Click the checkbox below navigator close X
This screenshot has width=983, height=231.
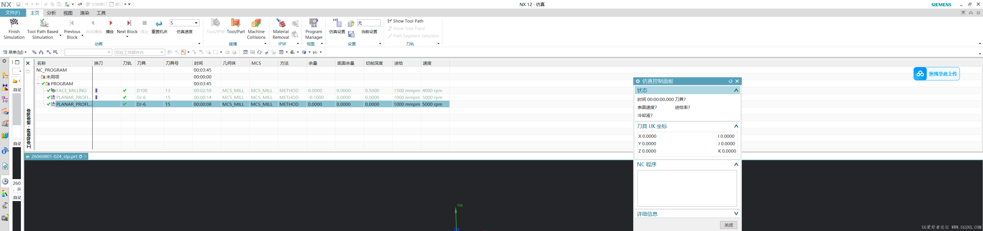point(28,72)
